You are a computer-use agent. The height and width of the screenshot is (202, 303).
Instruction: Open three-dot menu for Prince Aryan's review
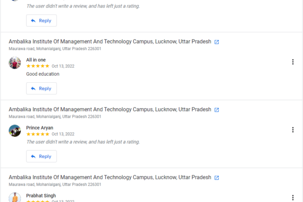[x=292, y=130]
